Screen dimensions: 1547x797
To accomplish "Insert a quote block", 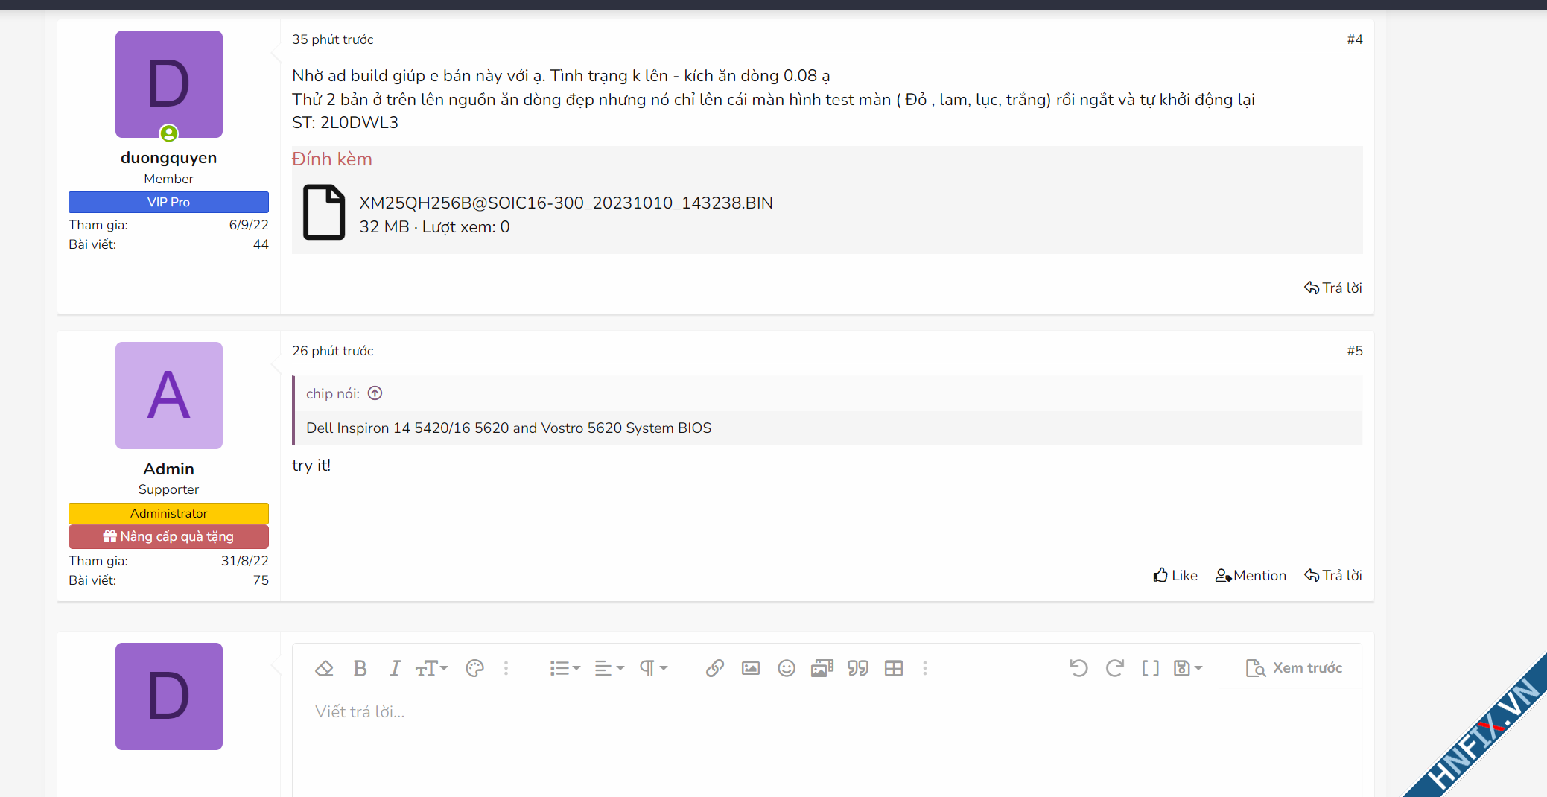I will (x=858, y=668).
